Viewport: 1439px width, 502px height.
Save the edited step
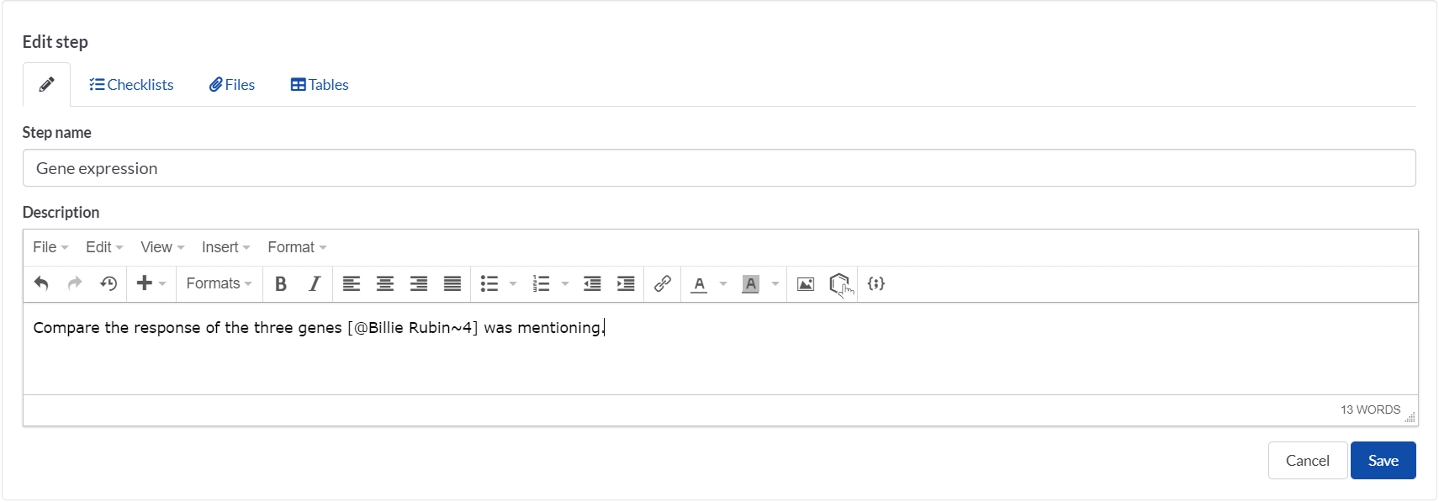click(x=1383, y=461)
